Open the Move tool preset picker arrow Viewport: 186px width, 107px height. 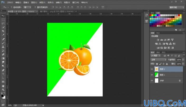[x=8, y=7]
